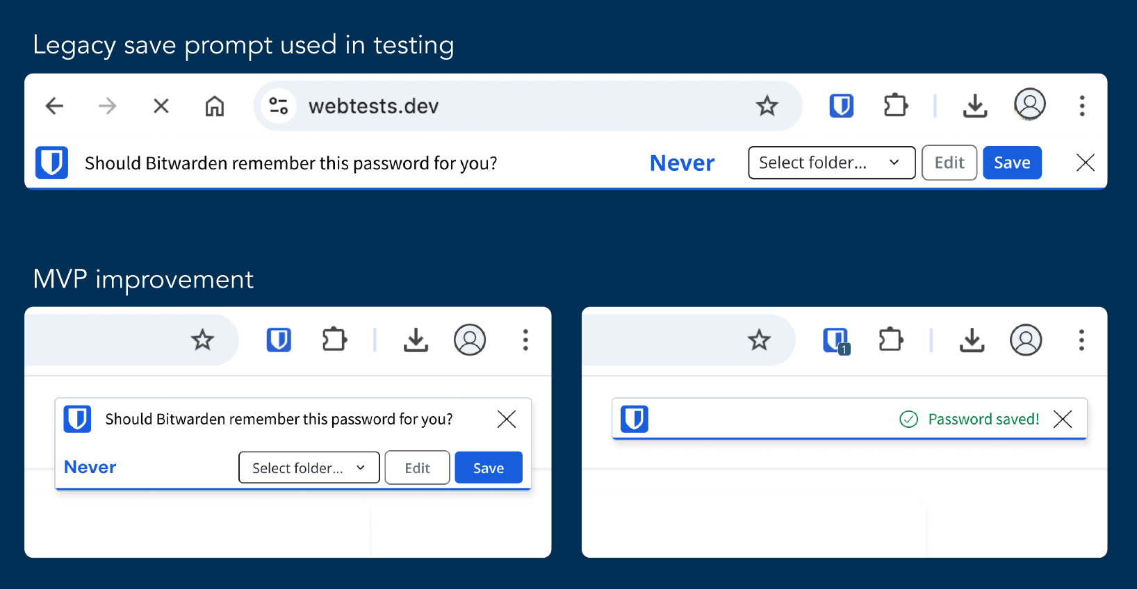Open downloads icon in MVP left browser
Screen dimensions: 1137x589
click(416, 340)
